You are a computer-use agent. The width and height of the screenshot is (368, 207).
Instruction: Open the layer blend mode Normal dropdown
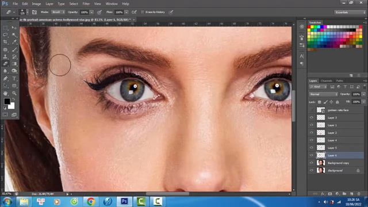[x=323, y=94]
